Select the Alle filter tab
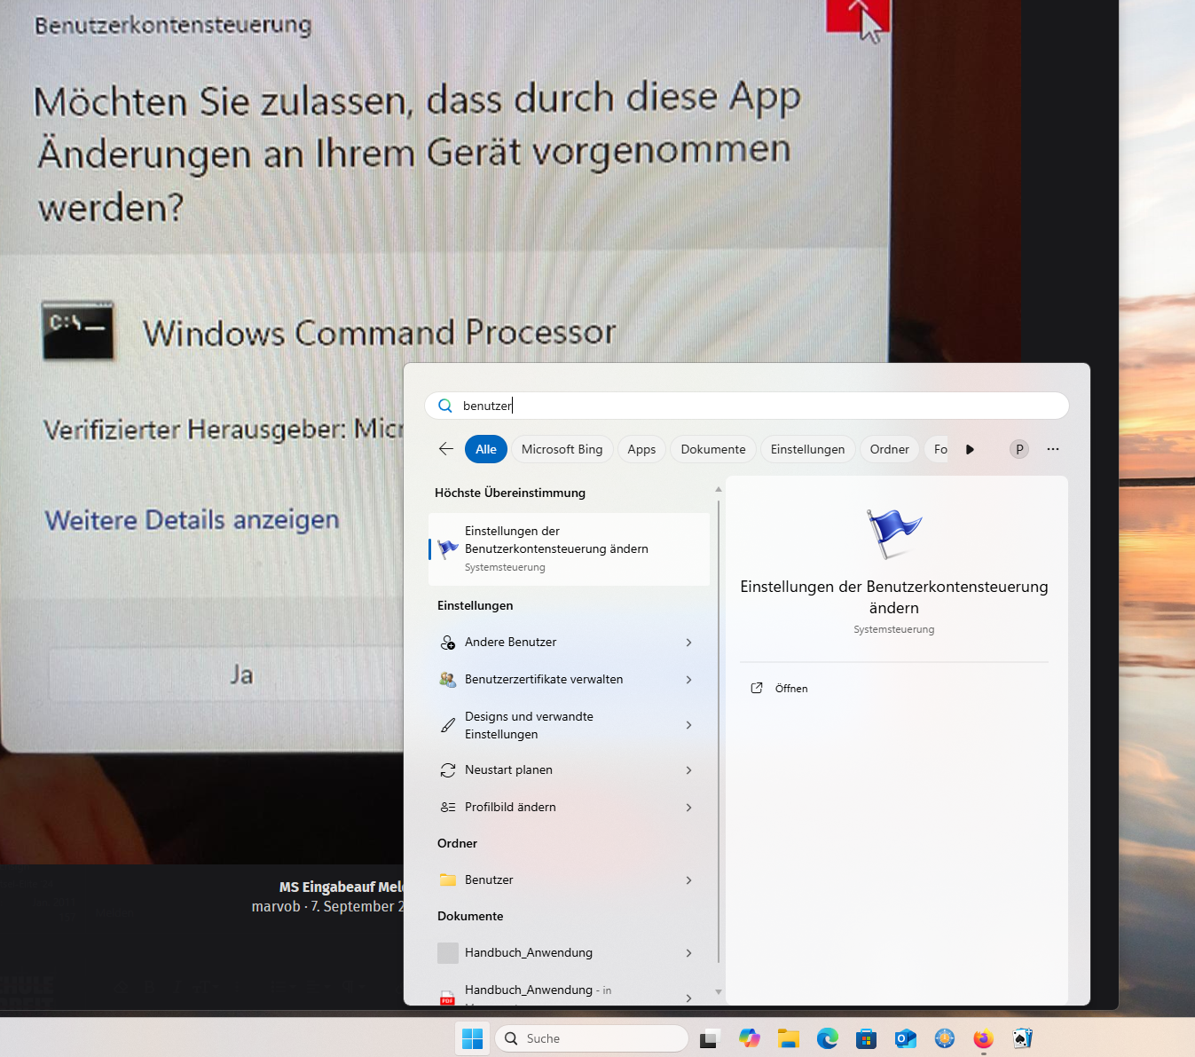1195x1057 pixels. point(486,449)
